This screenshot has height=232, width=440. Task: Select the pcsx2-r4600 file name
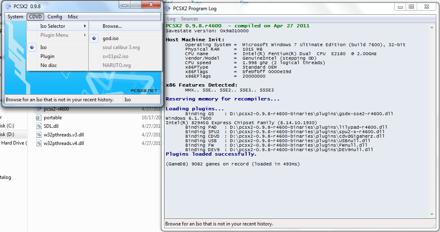[x=56, y=109]
